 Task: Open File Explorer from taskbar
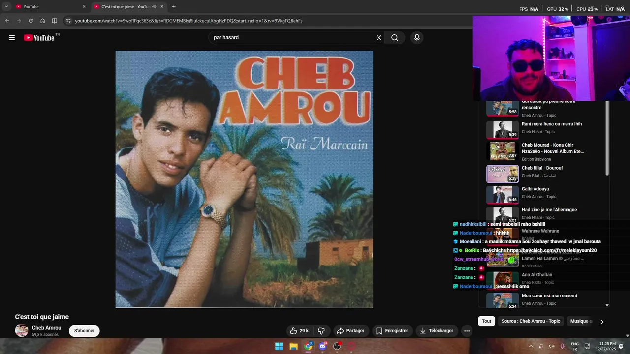click(293, 346)
